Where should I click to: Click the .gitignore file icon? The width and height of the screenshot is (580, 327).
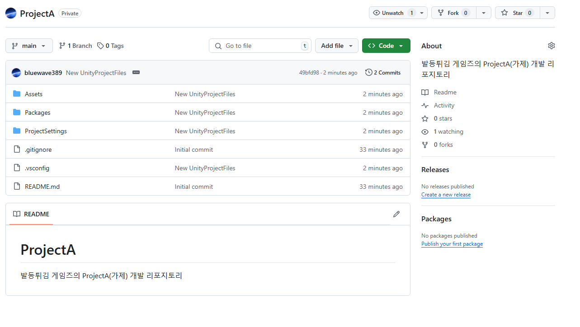tap(17, 149)
